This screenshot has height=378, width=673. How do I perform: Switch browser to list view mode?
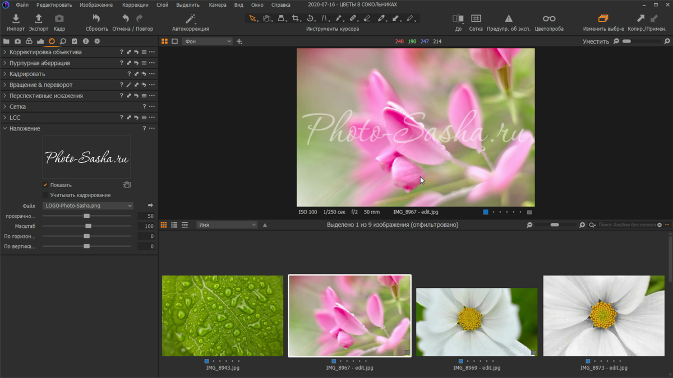(x=174, y=225)
